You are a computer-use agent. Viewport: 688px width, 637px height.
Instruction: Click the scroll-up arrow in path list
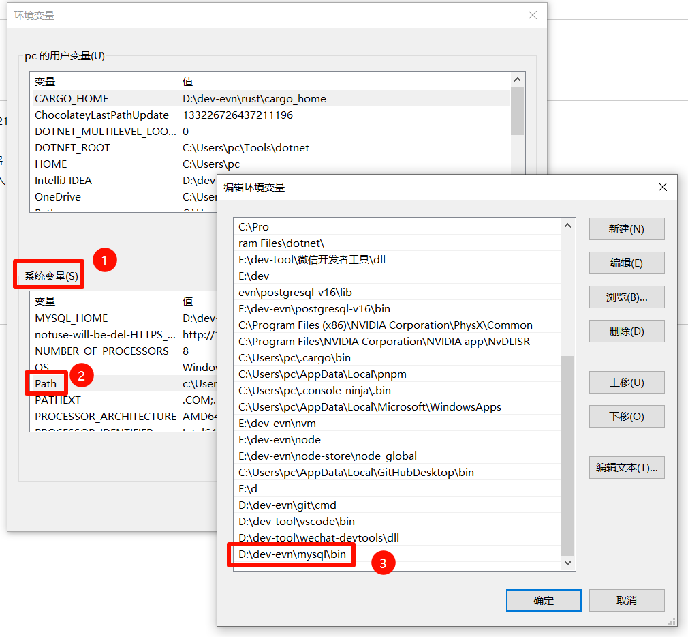pos(568,226)
